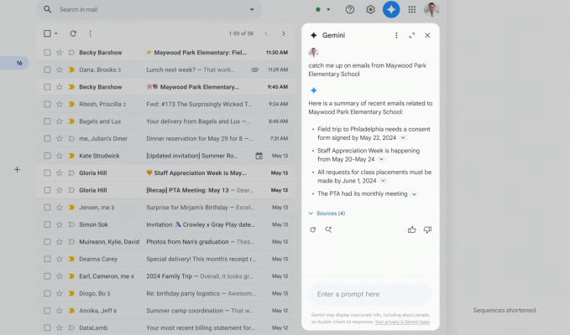The width and height of the screenshot is (570, 335).
Task: Tick the checkbox for Gloria Hill Staff Appreciation email
Action: coord(47,173)
